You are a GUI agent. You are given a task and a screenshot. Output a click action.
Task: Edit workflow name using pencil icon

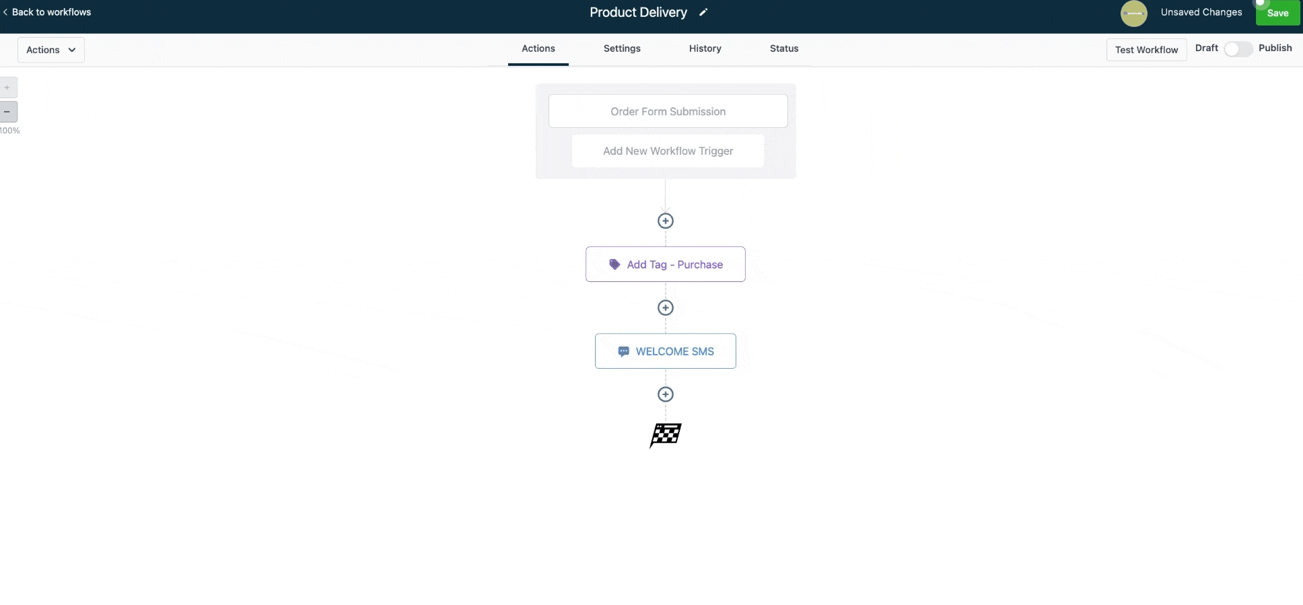703,12
